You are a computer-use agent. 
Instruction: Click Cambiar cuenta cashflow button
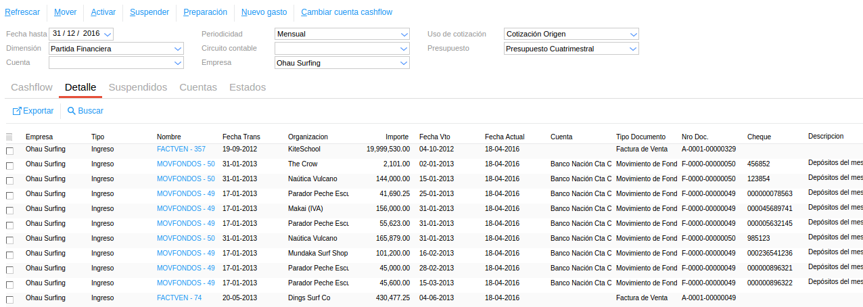(x=346, y=12)
